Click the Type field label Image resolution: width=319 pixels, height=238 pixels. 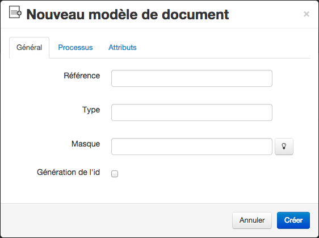tap(91, 110)
